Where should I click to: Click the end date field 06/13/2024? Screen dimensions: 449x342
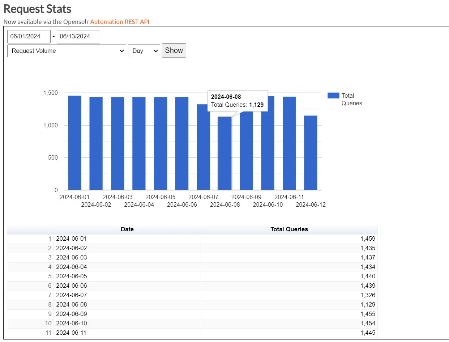coord(78,37)
